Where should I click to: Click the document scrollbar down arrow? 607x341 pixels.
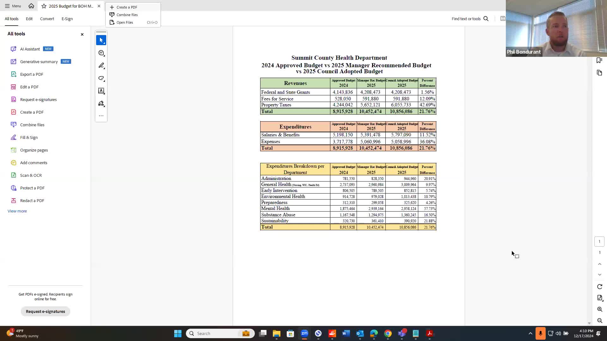589,323
